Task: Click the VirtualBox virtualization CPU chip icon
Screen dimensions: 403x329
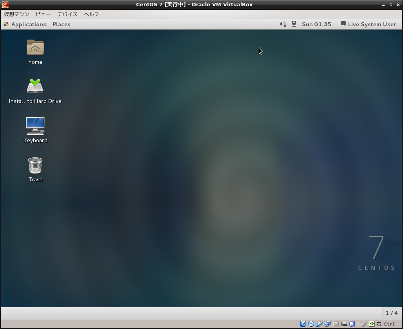Action: (352, 324)
